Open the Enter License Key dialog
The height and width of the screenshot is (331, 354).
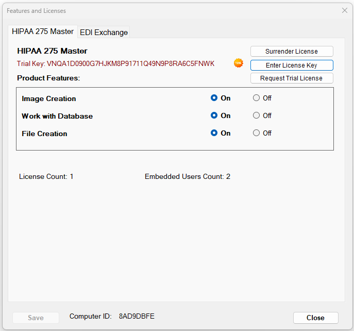point(292,65)
